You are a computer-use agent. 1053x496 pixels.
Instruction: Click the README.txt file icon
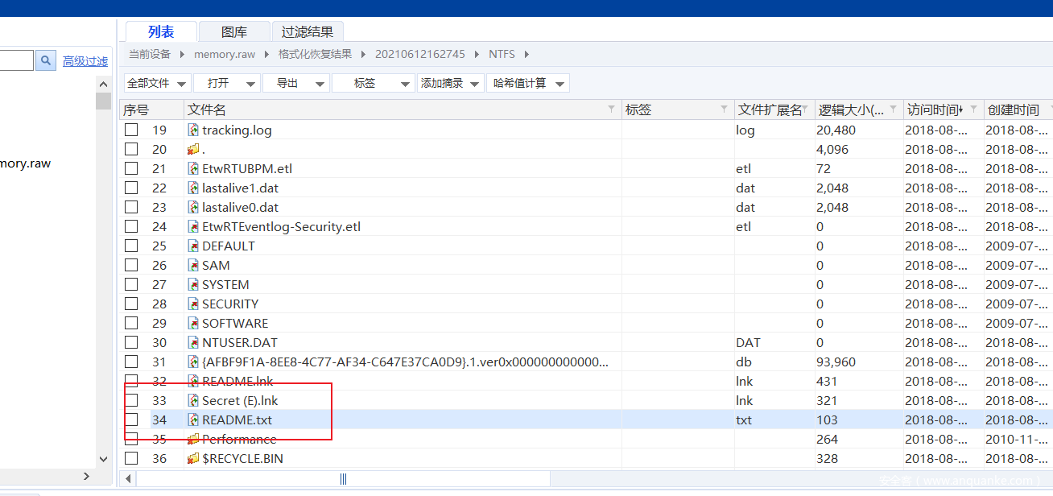coord(193,420)
